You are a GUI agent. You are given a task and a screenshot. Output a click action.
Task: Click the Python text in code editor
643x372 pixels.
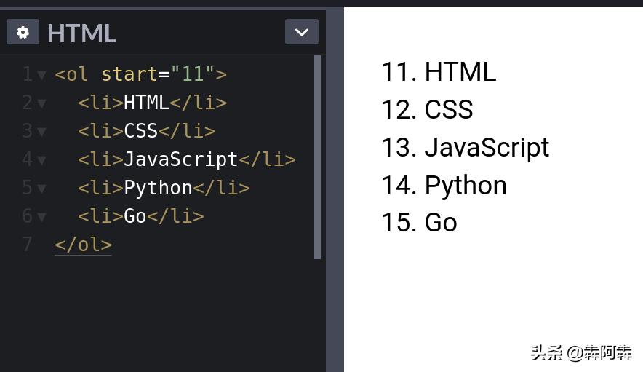(158, 188)
